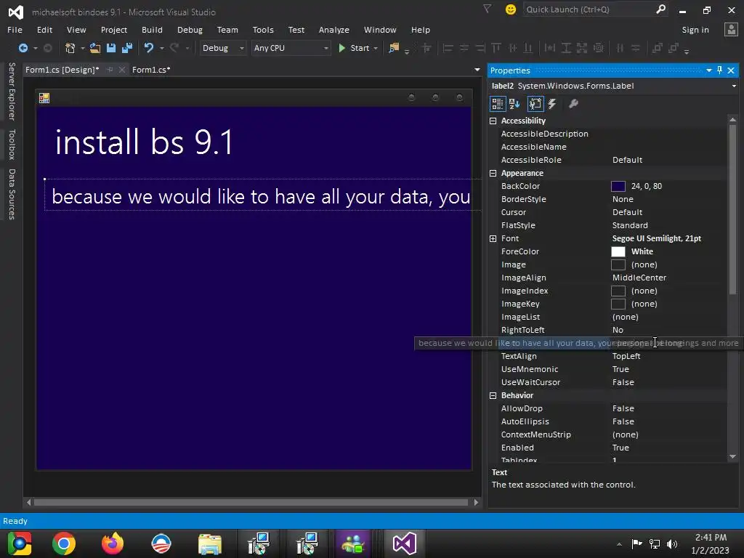Screen dimensions: 744x558
Task: Open the Debug configuration dropdown
Action: coord(241,49)
